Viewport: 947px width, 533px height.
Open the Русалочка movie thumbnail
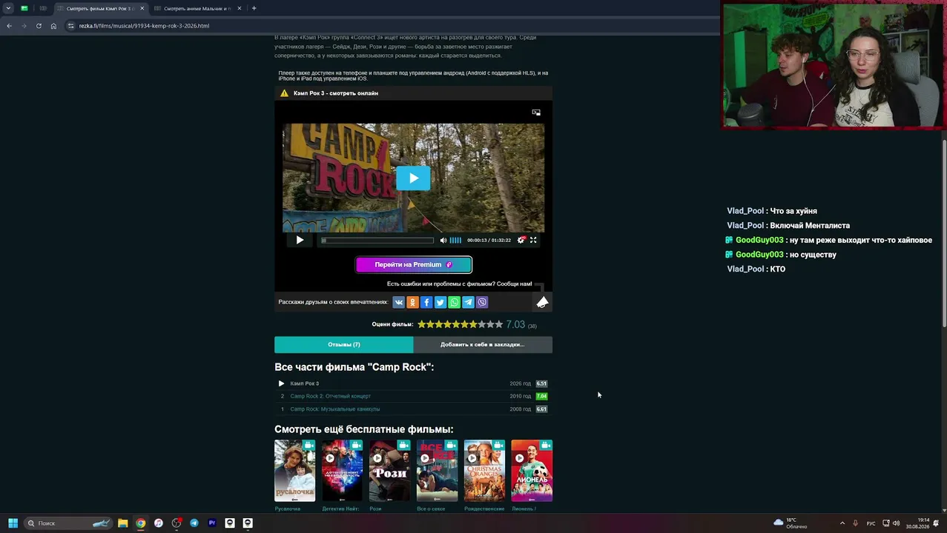(x=294, y=471)
